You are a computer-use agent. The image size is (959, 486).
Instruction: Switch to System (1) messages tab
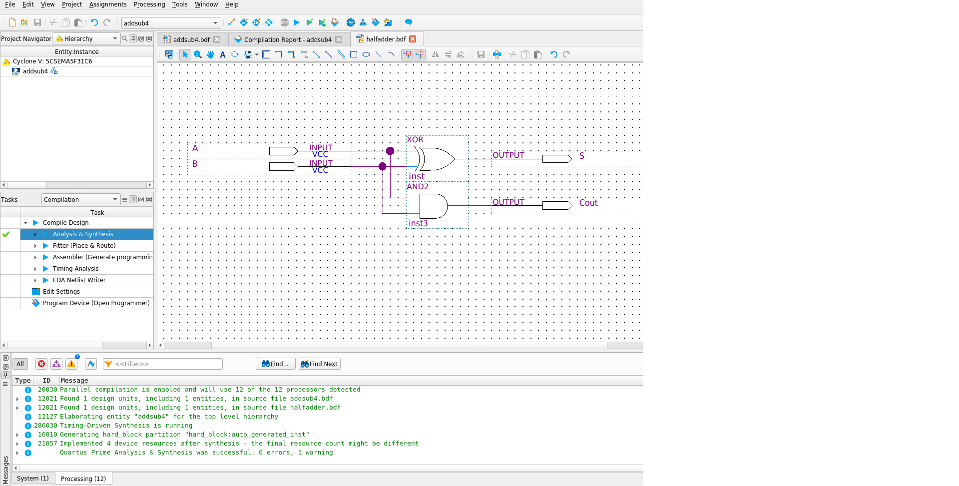[x=33, y=479]
